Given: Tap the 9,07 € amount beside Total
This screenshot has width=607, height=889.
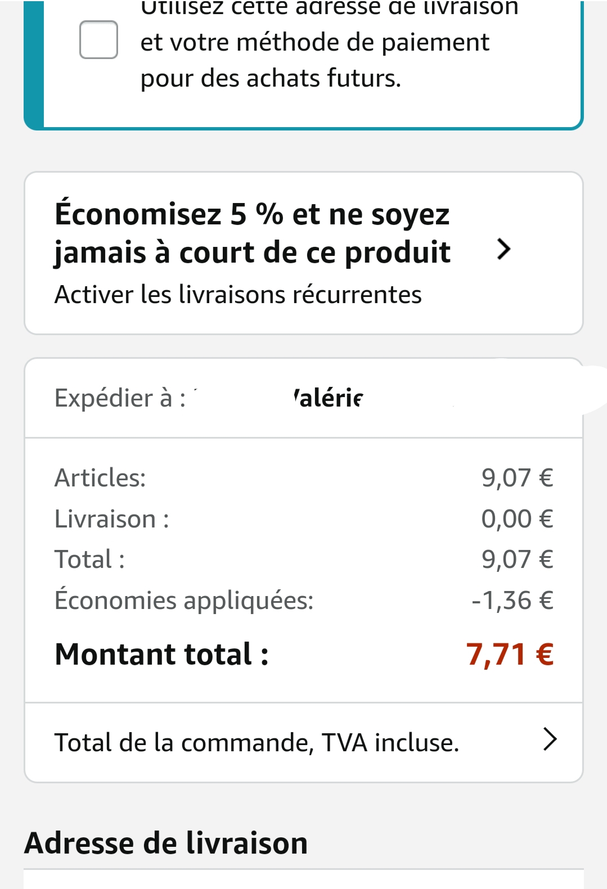Looking at the screenshot, I should 517,559.
